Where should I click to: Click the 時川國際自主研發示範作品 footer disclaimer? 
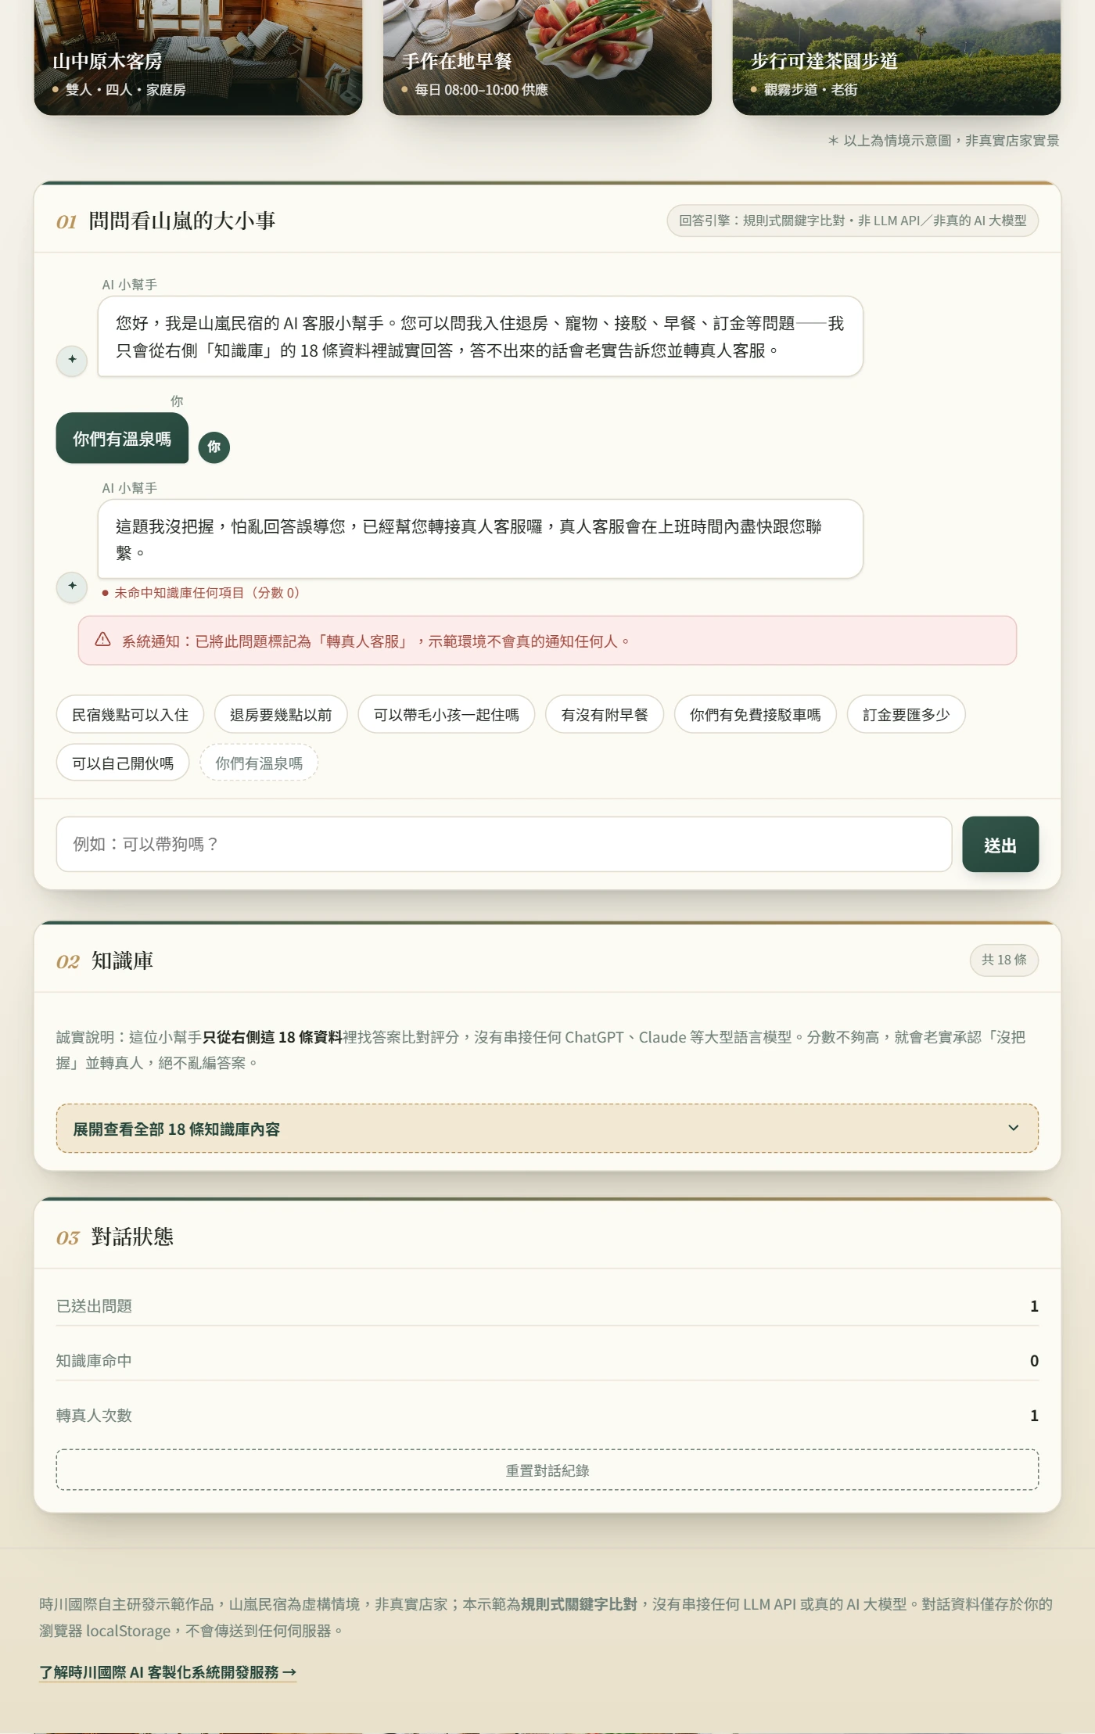546,1617
